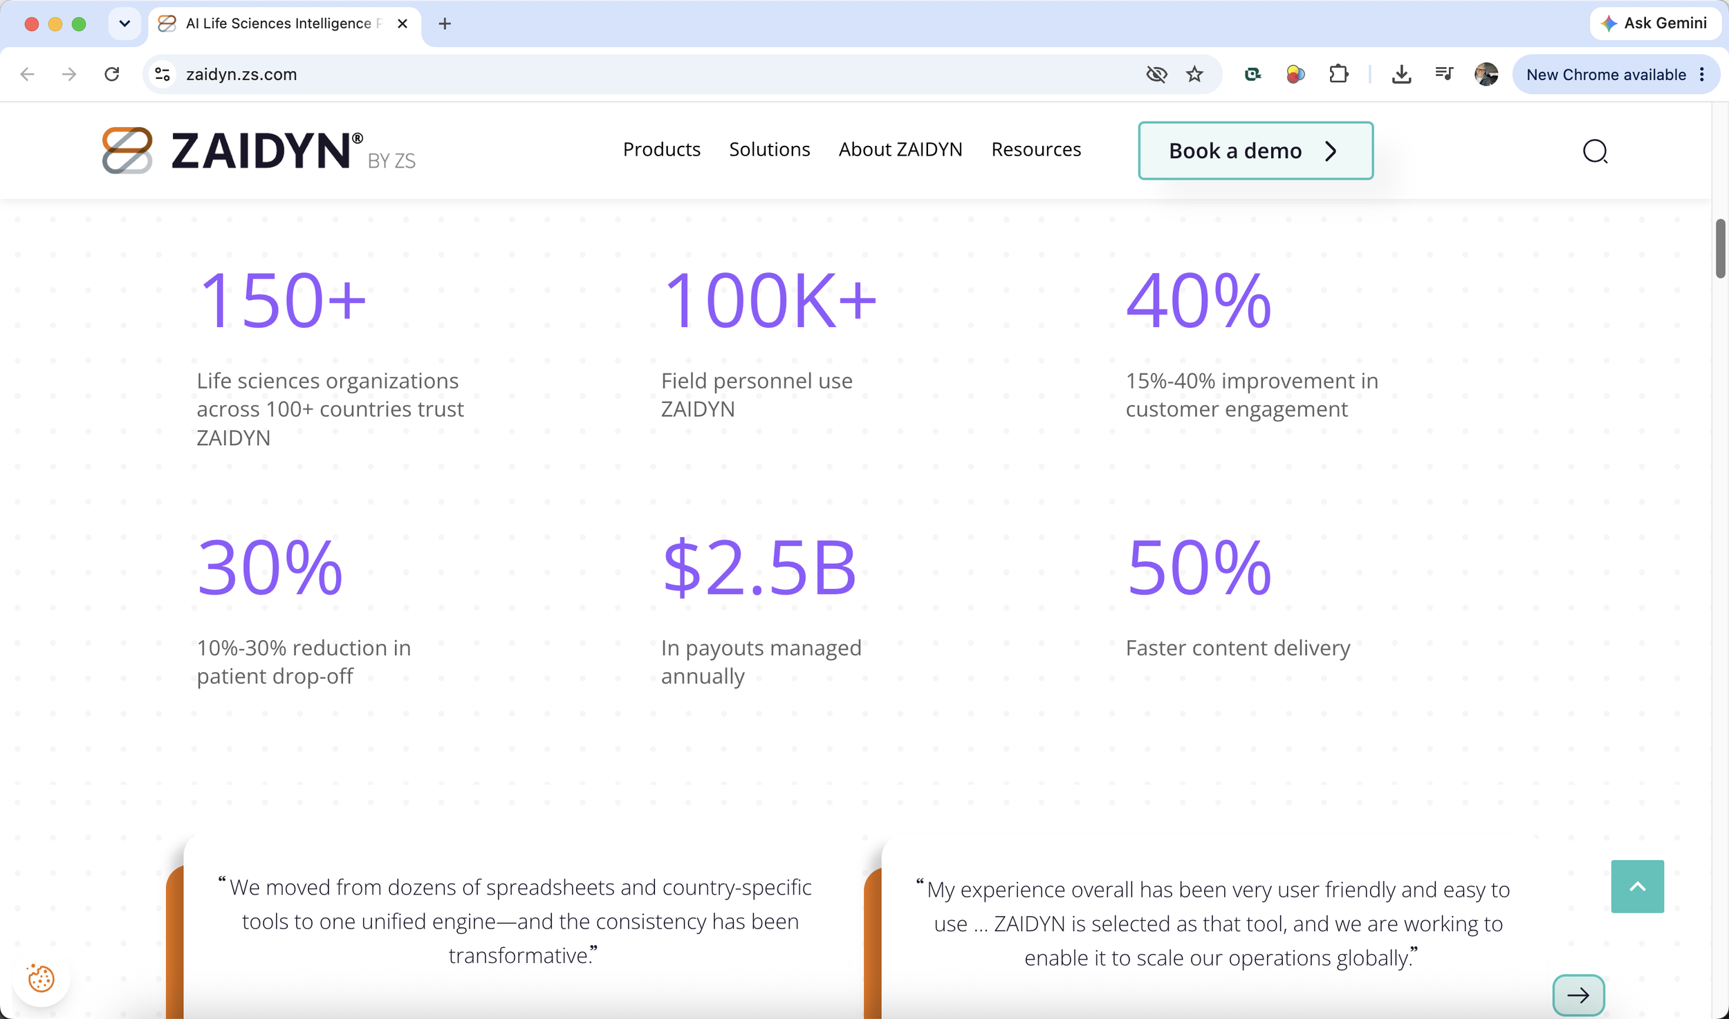Open the Chrome three-dot menu

click(x=1702, y=74)
